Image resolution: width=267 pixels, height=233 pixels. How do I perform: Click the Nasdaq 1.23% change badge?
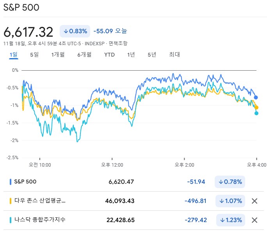click(x=230, y=220)
